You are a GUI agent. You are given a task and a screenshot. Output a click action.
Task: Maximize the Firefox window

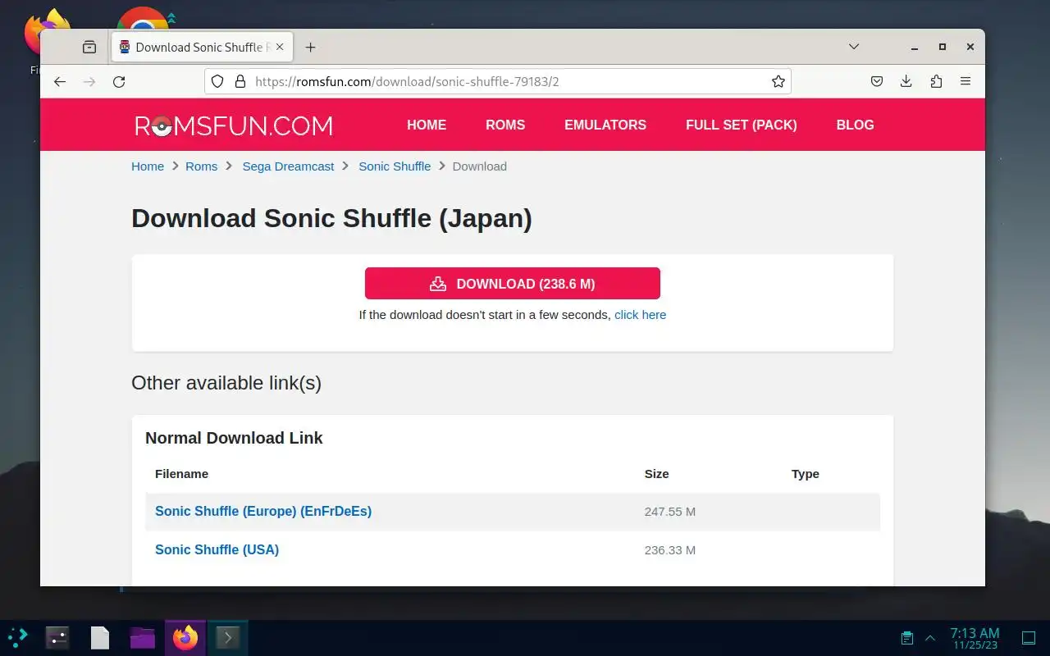coord(943,47)
